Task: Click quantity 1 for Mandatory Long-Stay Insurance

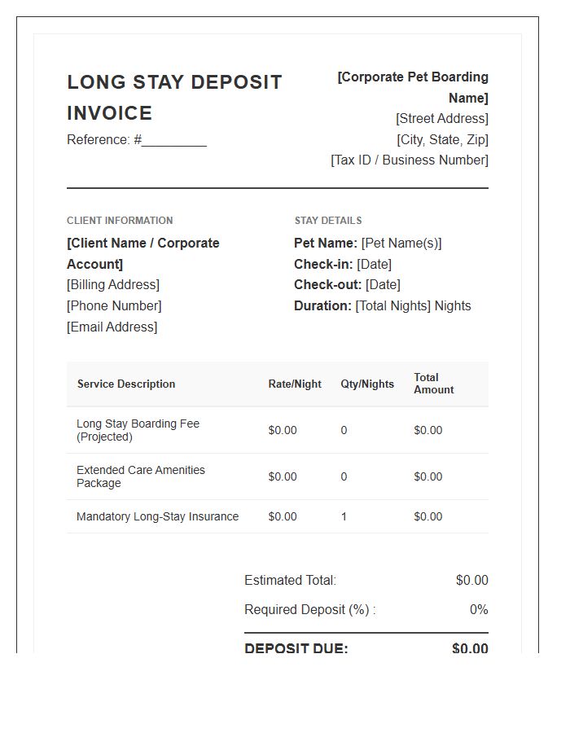Action: (344, 516)
